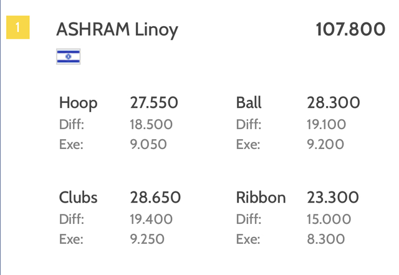Click Hoop difficulty value 18.500
Image resolution: width=399 pixels, height=275 pixels.
151,125
